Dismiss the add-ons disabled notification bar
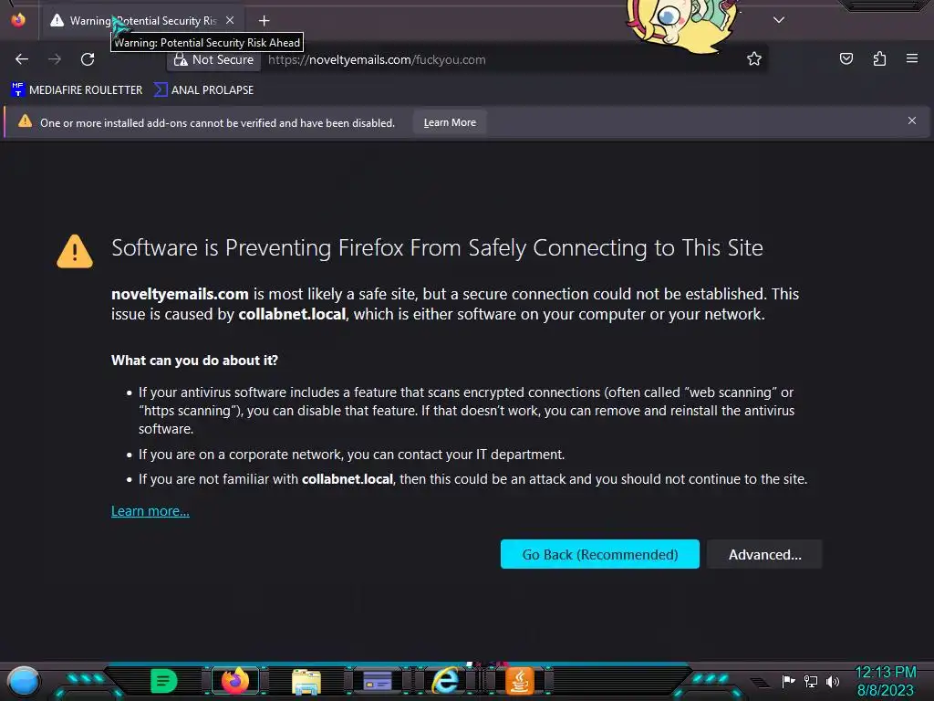 point(911,121)
